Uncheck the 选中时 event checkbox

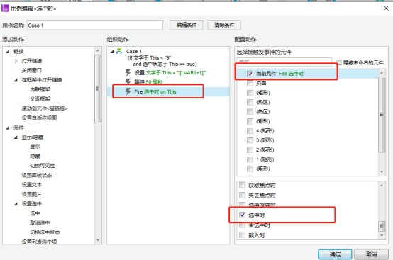coord(242,215)
